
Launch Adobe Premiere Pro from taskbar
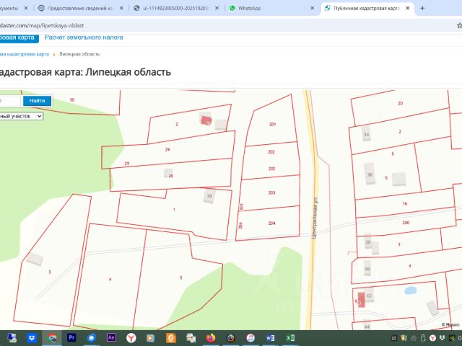tap(71, 338)
